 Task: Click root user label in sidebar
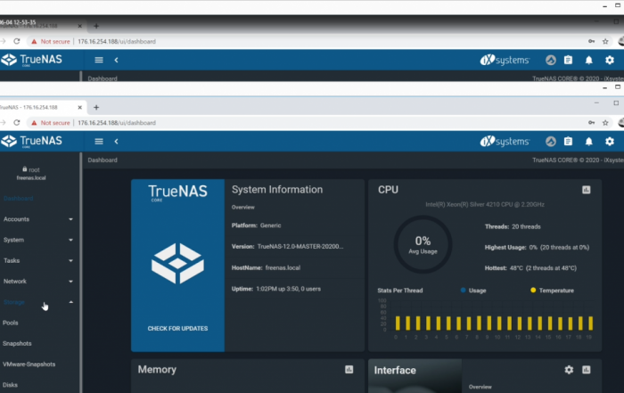31,169
